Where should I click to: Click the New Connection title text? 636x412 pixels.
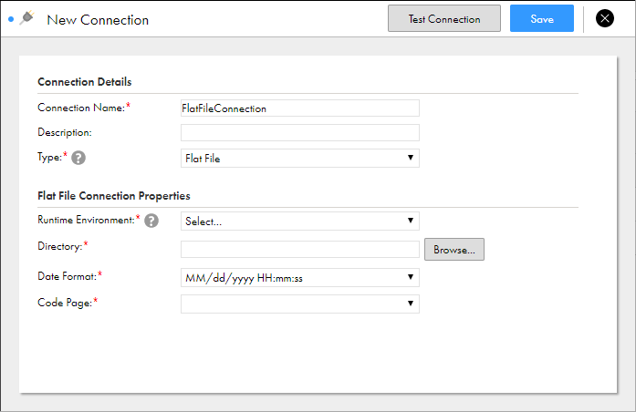pyautogui.click(x=98, y=20)
